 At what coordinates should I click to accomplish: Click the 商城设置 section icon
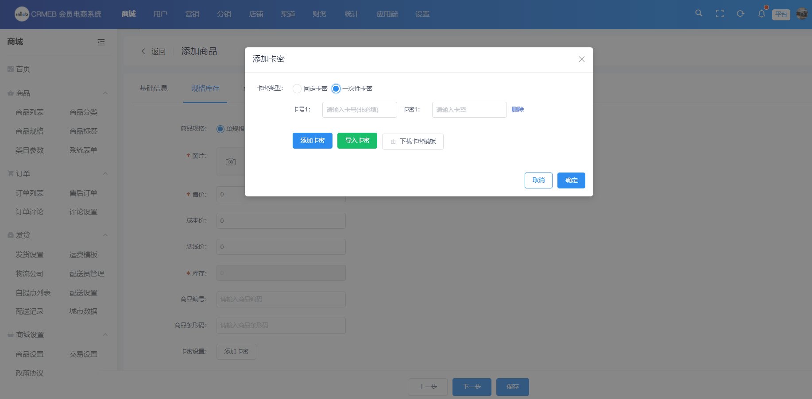click(x=11, y=335)
